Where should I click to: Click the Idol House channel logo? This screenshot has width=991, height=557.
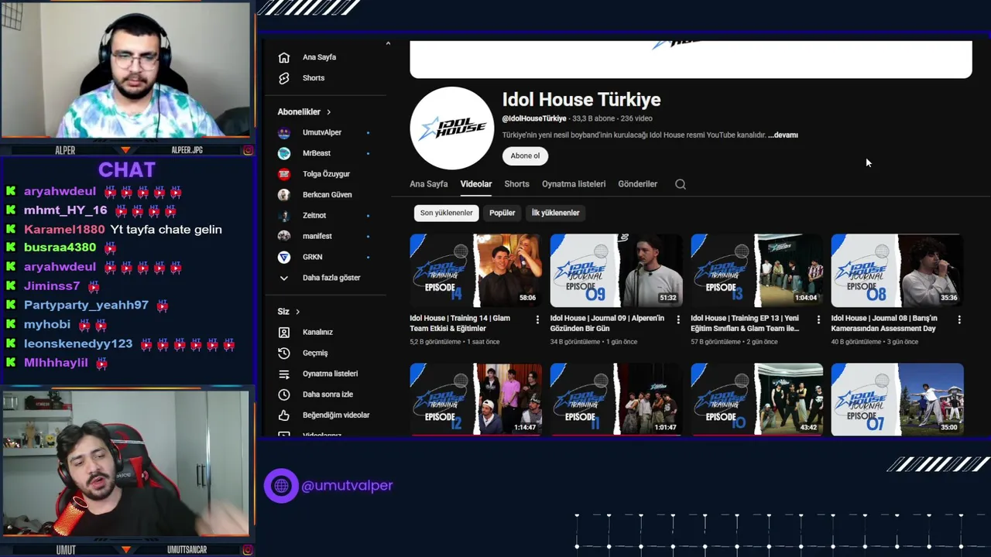[452, 128]
